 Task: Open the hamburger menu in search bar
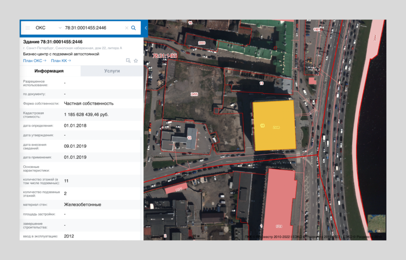point(27,28)
